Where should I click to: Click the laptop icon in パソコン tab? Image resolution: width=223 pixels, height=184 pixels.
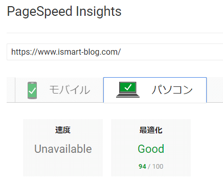click(x=128, y=89)
